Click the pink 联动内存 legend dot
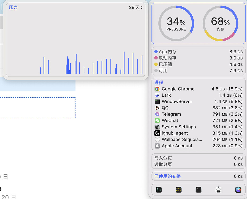Screen dimensions: 247x199 [x=156, y=58]
